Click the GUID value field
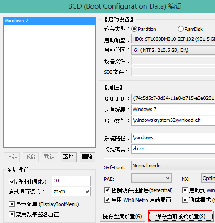Viewport: 215px width, 223px height. point(173,99)
